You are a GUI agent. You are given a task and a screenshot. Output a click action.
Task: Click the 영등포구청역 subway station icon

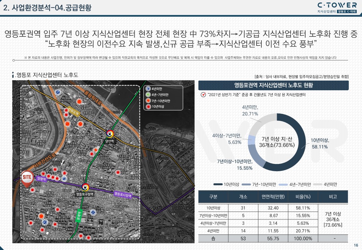pyautogui.click(x=85, y=187)
